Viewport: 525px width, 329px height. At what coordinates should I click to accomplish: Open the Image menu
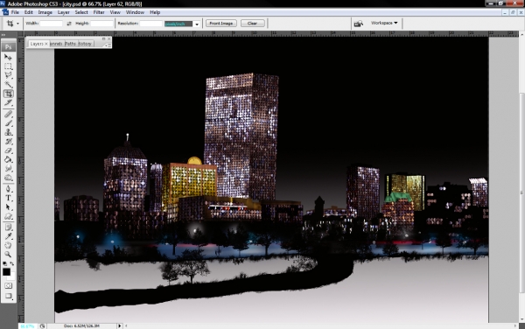[x=45, y=12]
